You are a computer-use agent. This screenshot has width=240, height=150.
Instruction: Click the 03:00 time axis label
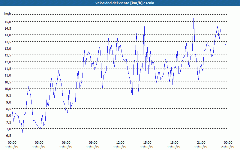coord(39,142)
